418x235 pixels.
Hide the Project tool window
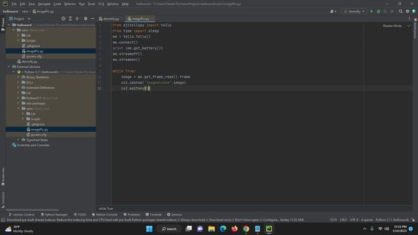click(x=92, y=19)
